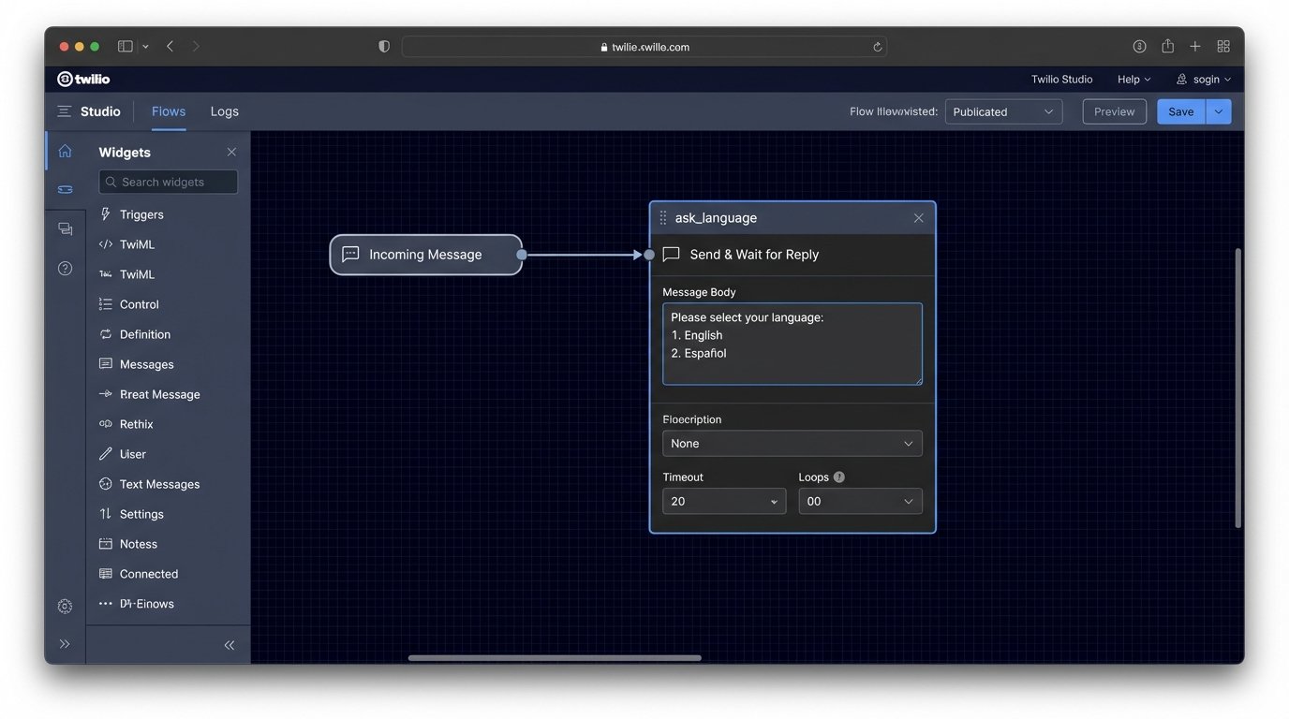Collapse Widgets panel with double chevron
The width and height of the screenshot is (1289, 719).
230,645
